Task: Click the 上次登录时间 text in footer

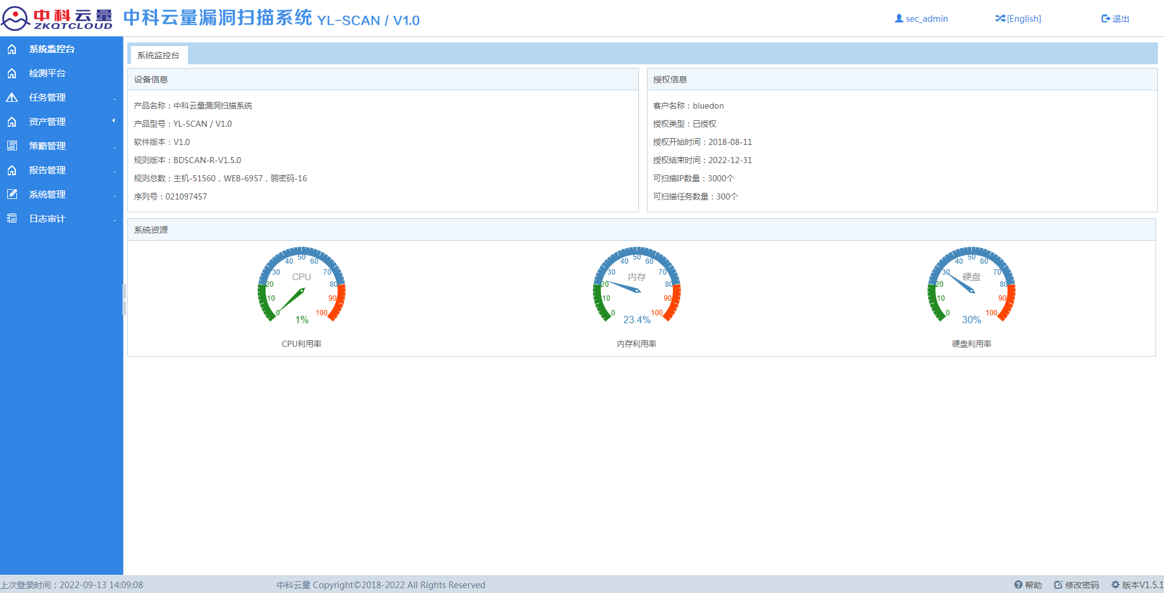Action: click(x=72, y=585)
